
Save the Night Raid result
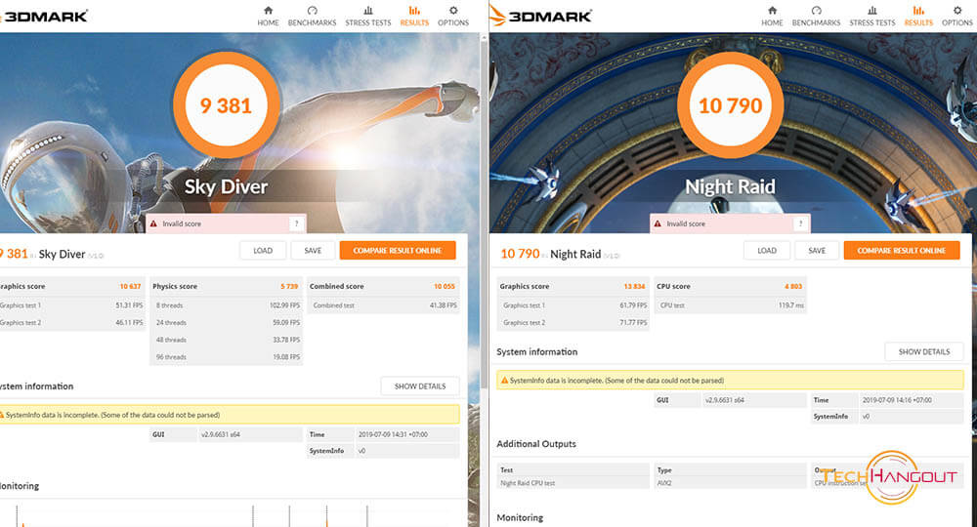[817, 251]
